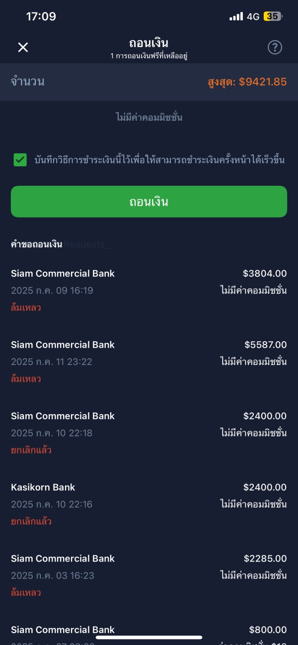This screenshot has height=645, width=298.
Task: Tap the ยกเลิกแล้ว status under Kasikorn Bank
Action: click(31, 521)
